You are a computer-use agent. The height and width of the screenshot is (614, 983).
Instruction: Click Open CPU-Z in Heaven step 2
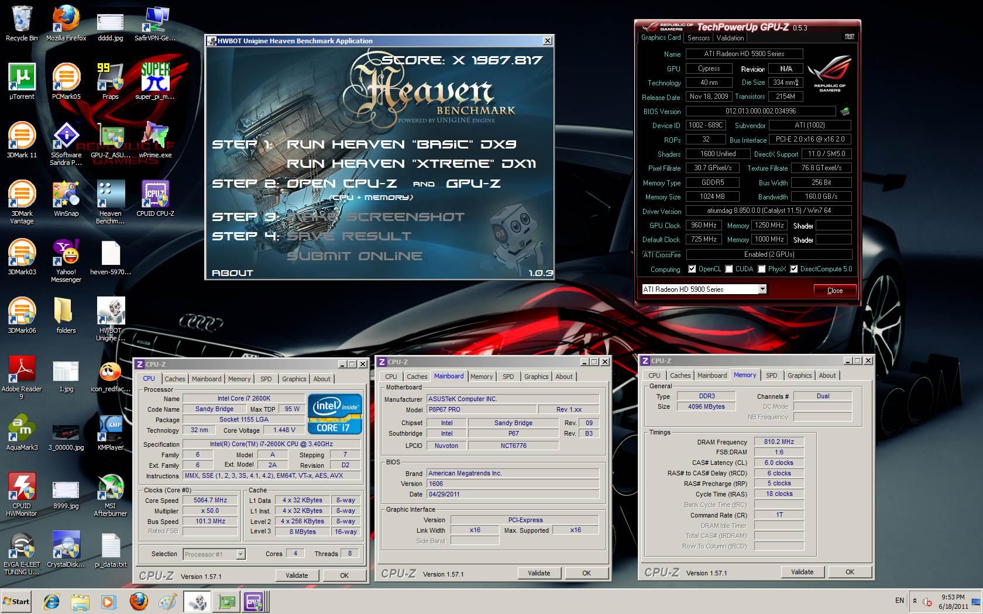(x=342, y=184)
